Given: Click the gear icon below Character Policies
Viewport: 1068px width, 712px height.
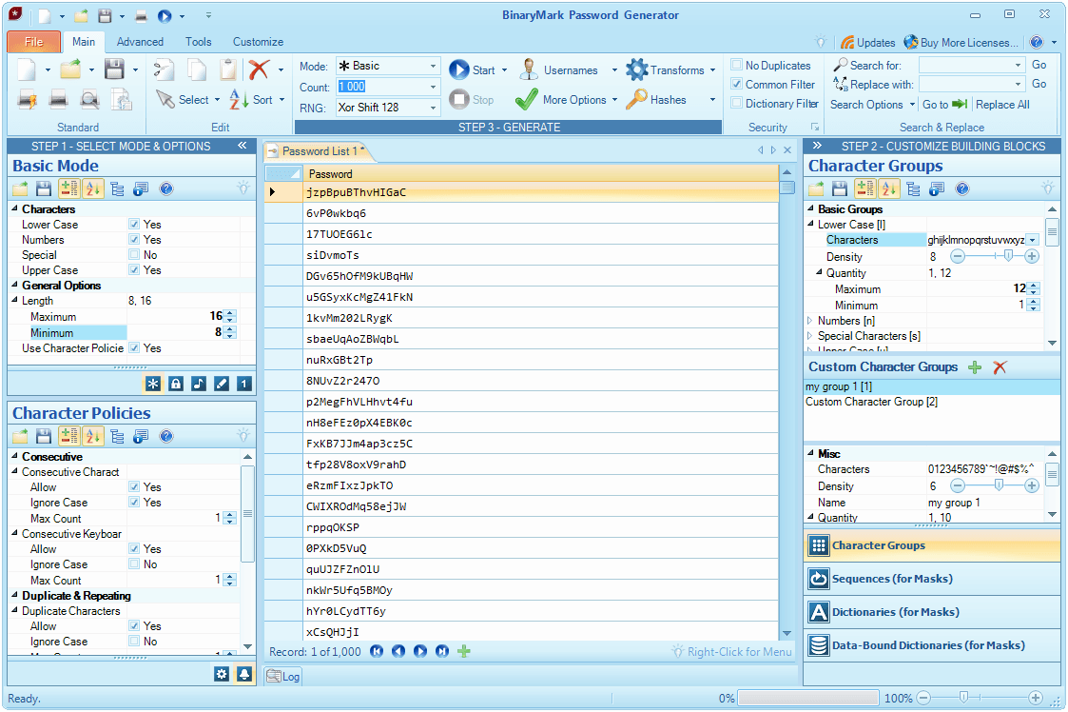Looking at the screenshot, I should coord(222,674).
